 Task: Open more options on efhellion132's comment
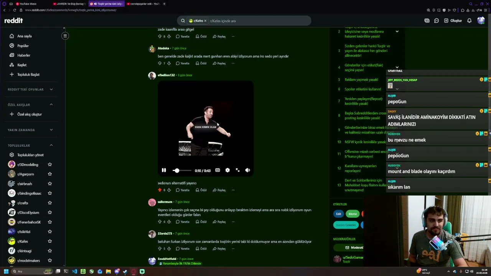(233, 190)
